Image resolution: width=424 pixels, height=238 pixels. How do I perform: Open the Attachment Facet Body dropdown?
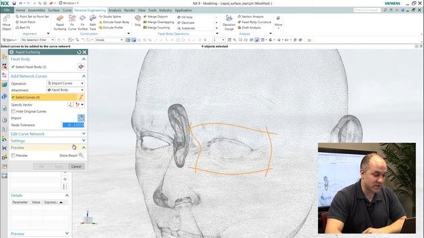click(66, 90)
